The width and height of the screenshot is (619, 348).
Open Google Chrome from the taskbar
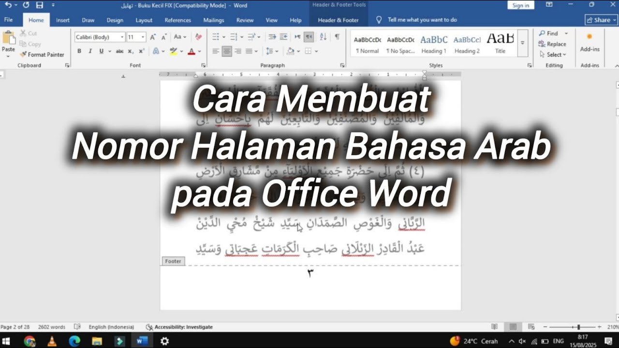pos(29,341)
